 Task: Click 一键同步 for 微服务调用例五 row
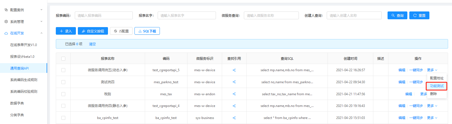click(x=416, y=70)
